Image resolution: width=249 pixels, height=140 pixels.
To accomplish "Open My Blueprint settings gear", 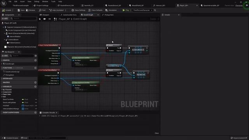I will tap(35, 56).
